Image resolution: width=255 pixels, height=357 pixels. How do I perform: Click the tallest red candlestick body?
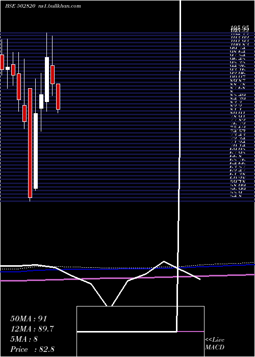pyautogui.click(x=30, y=143)
